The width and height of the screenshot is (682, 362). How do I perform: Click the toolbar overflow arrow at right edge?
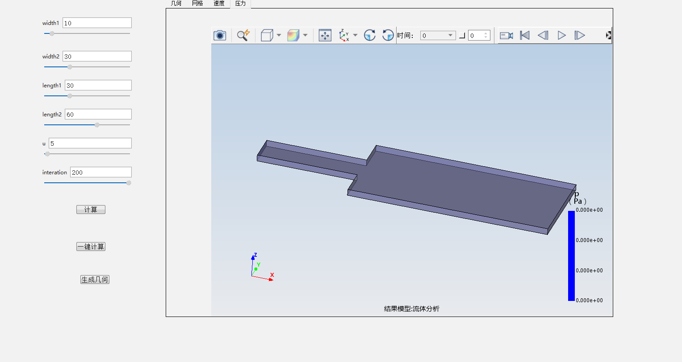608,35
